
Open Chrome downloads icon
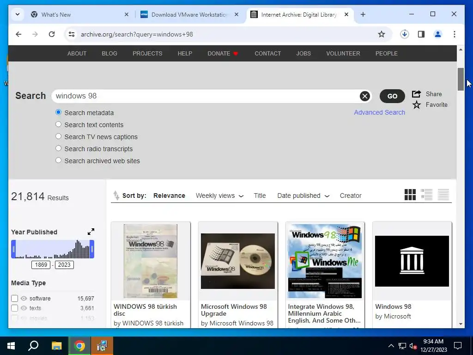[405, 34]
